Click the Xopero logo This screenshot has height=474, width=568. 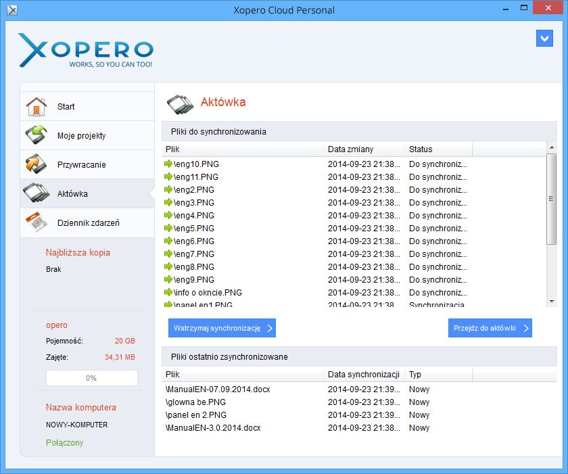coord(86,50)
